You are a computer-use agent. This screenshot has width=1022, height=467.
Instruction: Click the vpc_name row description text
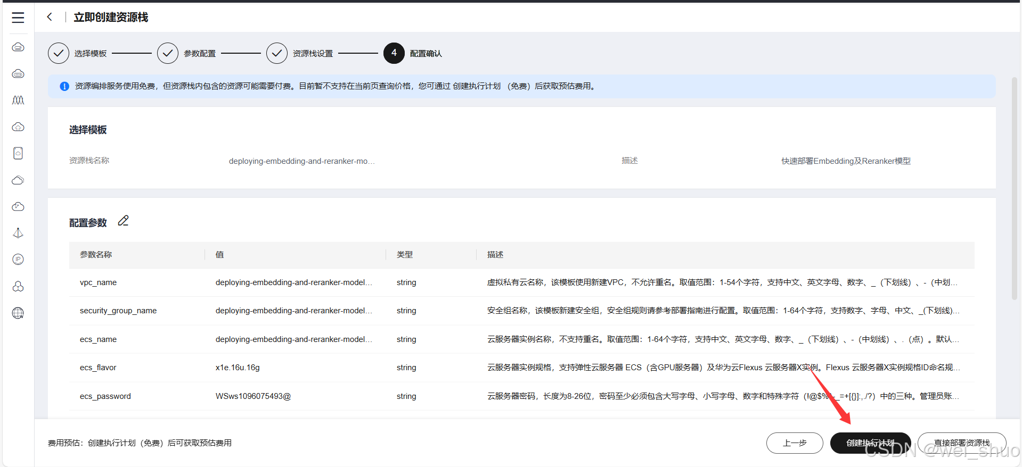tap(723, 282)
